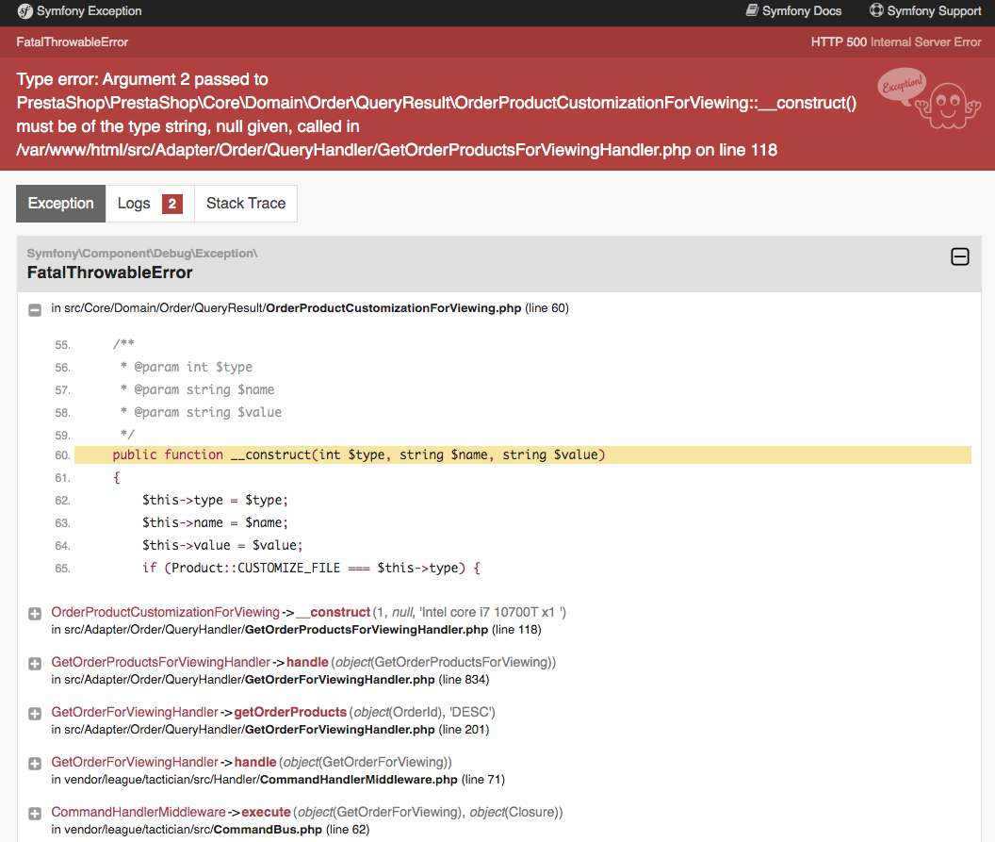Screen dimensions: 995x842
Task: Click the GetOrderProductsForViewingHandler.php line 118 file path
Action: 296,630
